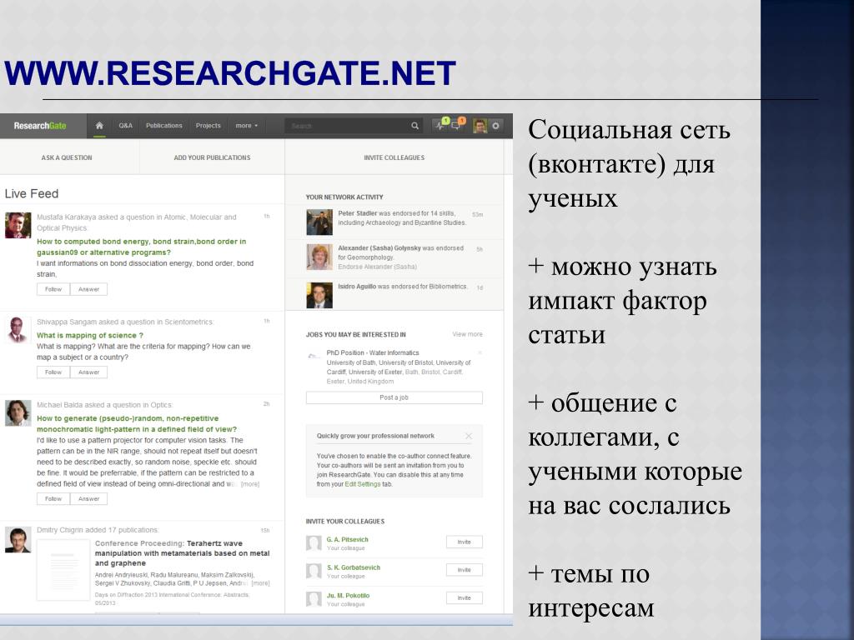Viewport: 854px width, 640px height.
Task: Invite G. A. Pitsevich
Action: click(464, 542)
